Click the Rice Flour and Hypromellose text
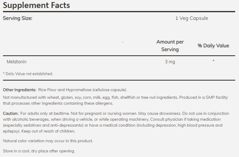Image resolution: width=239 pixels, height=157 pixels. click(83, 90)
